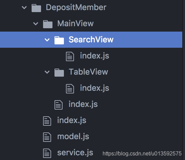Open model.js file
This screenshot has width=185, height=160.
pos(73,136)
